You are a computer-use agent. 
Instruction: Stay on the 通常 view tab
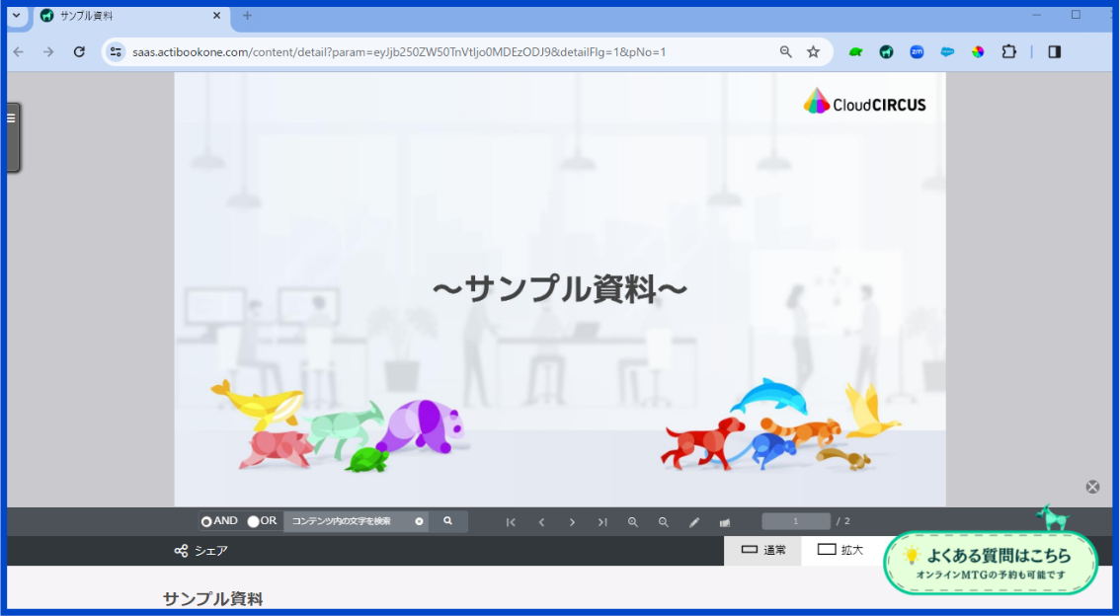(x=762, y=550)
